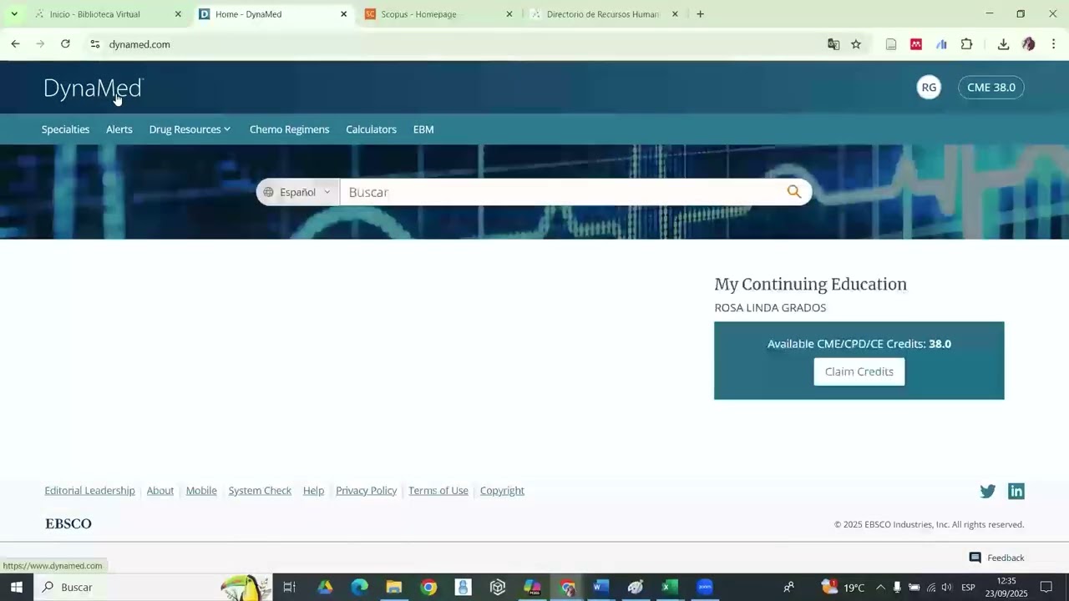
Task: Bookmark this page with the star icon
Action: (856, 44)
